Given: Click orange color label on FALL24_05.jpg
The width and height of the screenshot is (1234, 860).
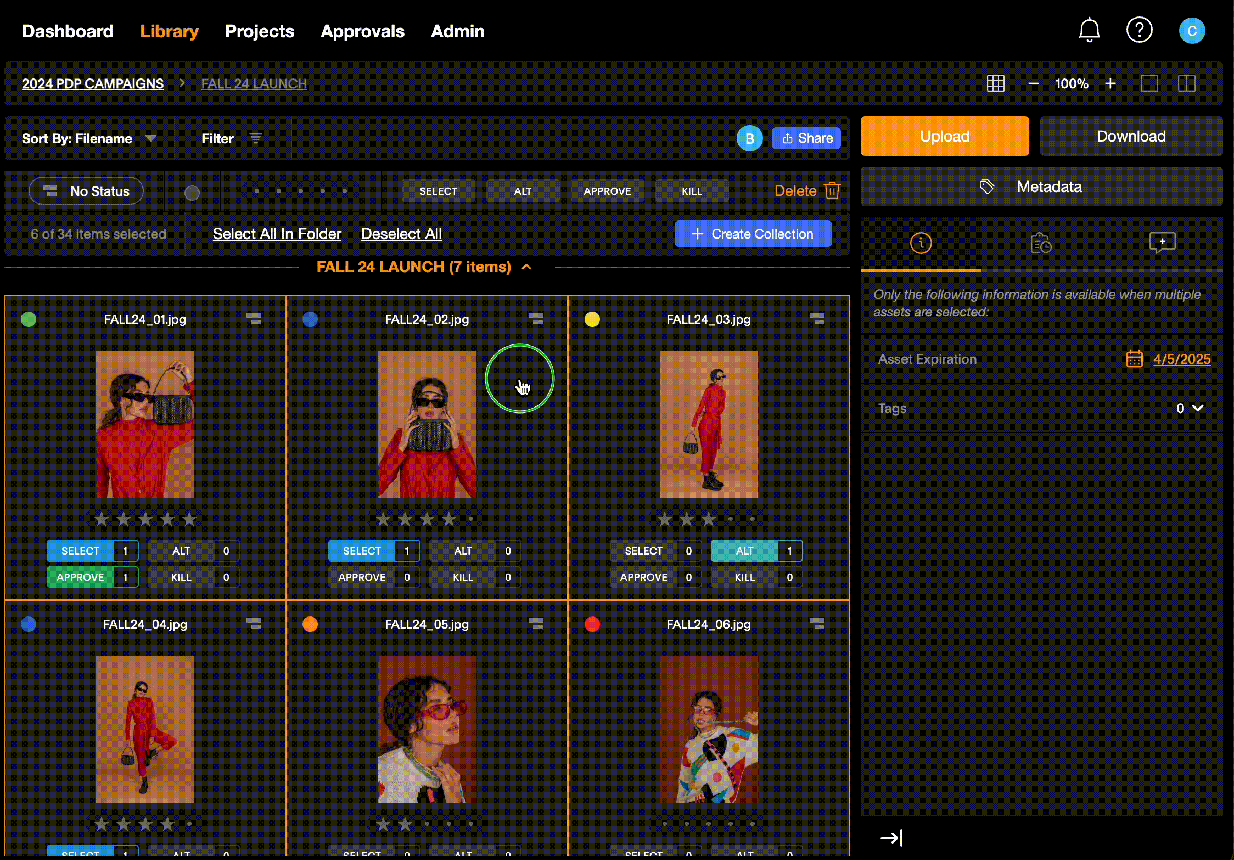Looking at the screenshot, I should [x=310, y=624].
